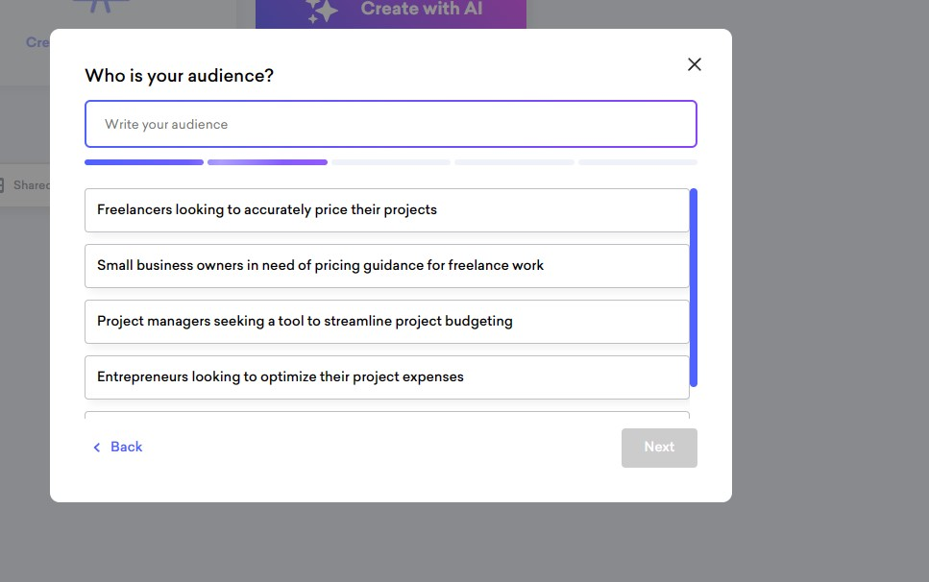Click the fourth progress step segment
Viewport: 929px width, 582px height.
pos(514,162)
